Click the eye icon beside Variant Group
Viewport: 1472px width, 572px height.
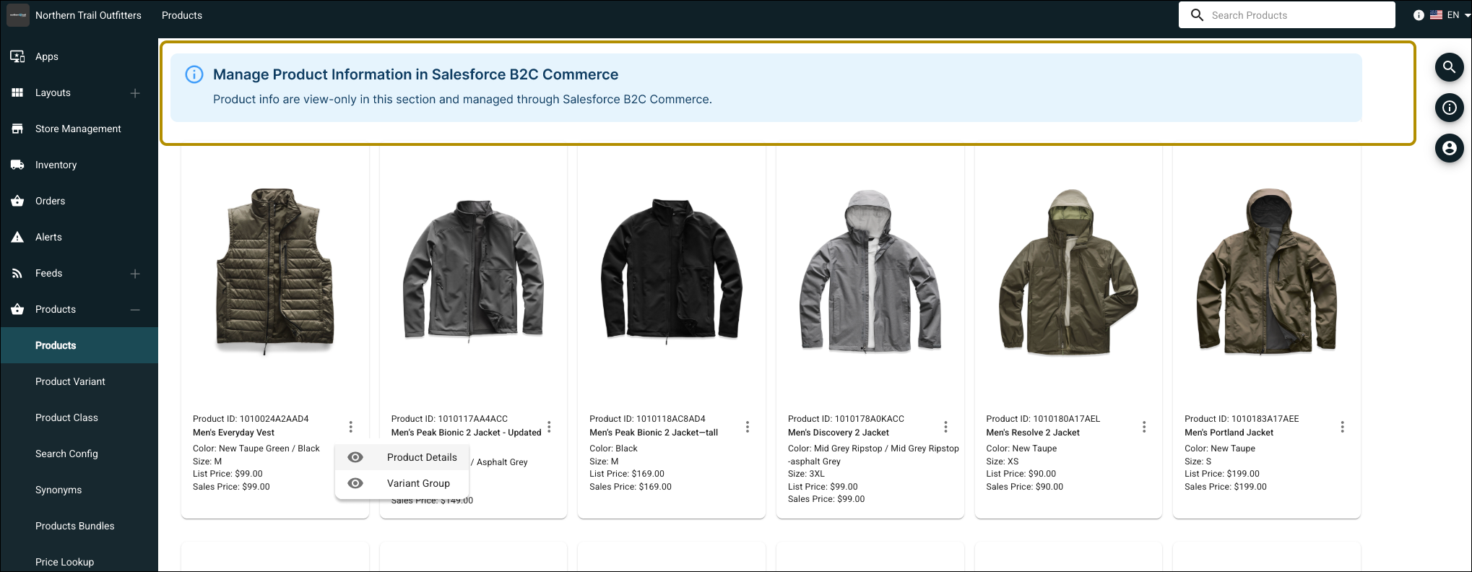pos(355,483)
